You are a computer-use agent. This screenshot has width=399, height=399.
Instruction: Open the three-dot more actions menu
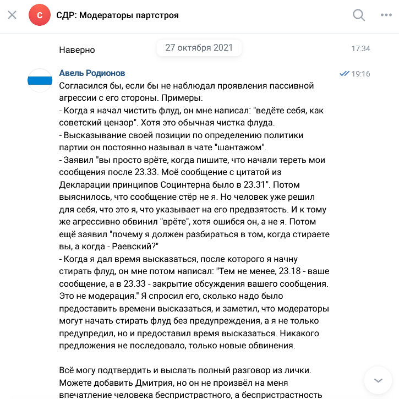[x=386, y=15]
